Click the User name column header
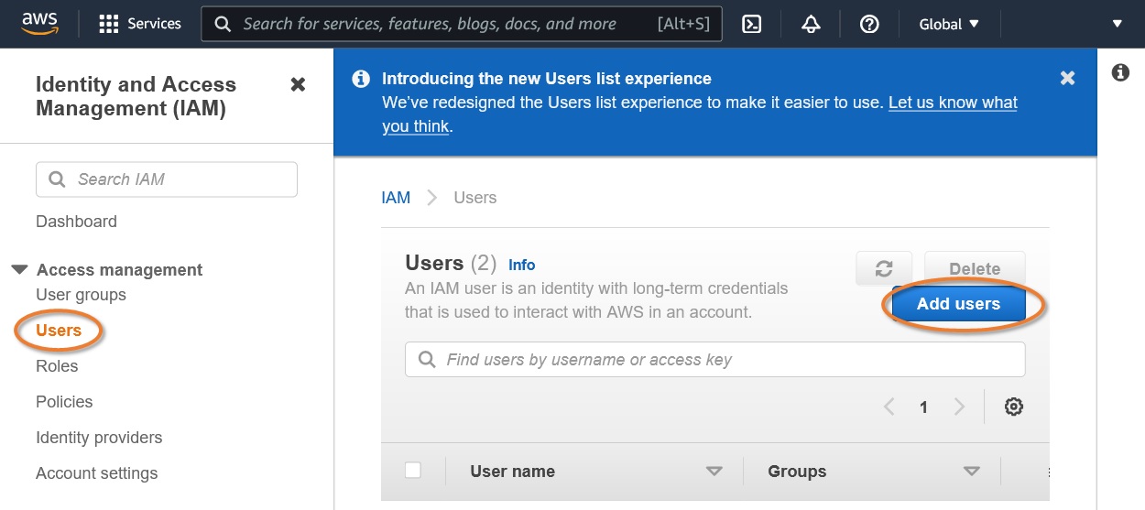 pos(512,472)
